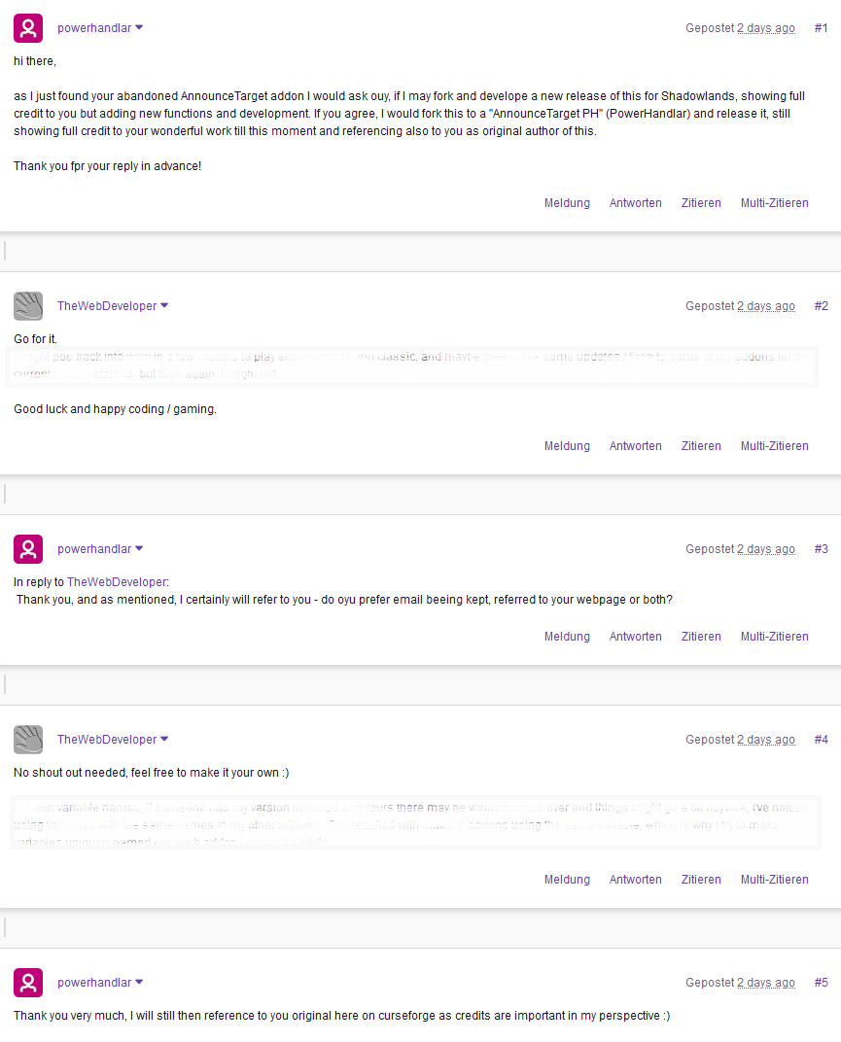Click TheWebDeveloper's hand avatar on post #2
This screenshot has width=841, height=1042.
pyautogui.click(x=28, y=305)
